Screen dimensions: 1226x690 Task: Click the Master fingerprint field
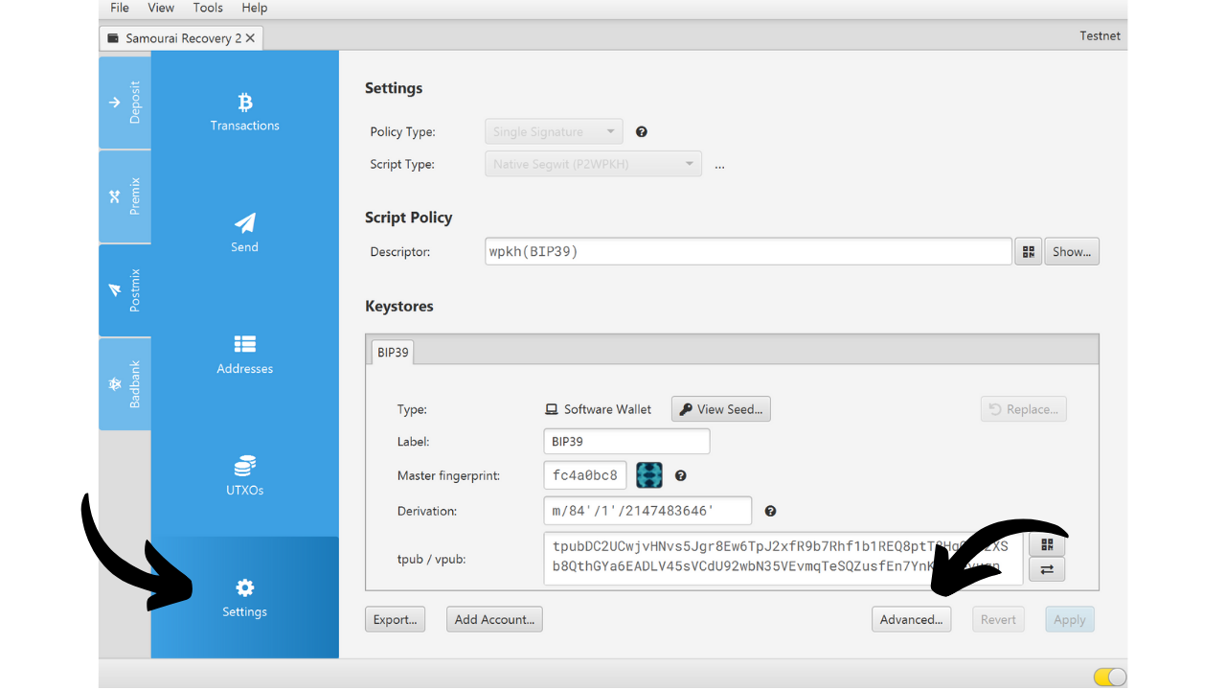pos(586,475)
